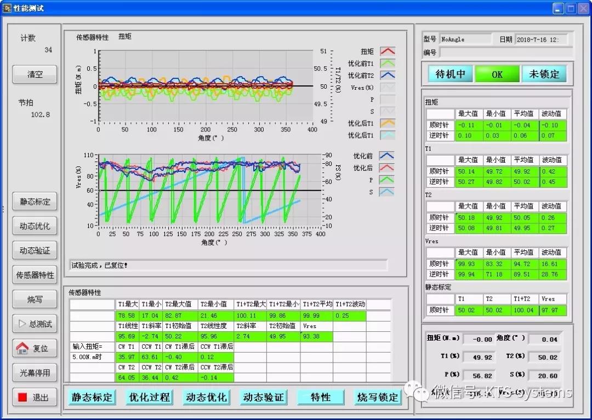Click the Vres(%) legend plot icon
The image size is (592, 420).
(x=388, y=88)
